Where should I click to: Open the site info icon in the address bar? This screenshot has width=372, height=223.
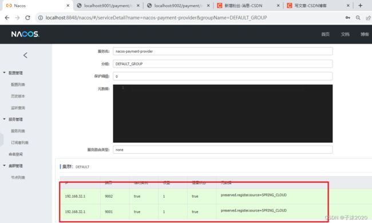(x=41, y=18)
